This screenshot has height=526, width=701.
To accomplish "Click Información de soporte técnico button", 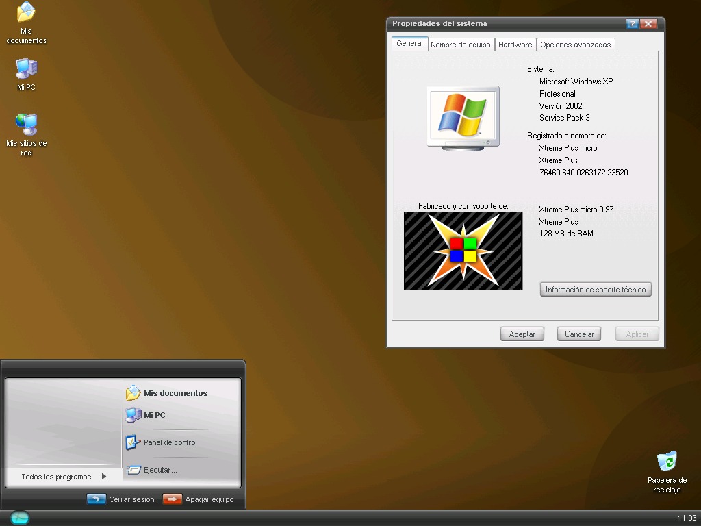I will (x=596, y=290).
